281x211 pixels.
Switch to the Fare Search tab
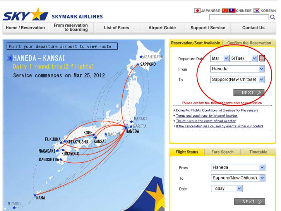pos(222,152)
